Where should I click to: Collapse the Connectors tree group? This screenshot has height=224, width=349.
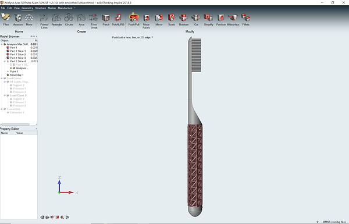tap(2, 109)
